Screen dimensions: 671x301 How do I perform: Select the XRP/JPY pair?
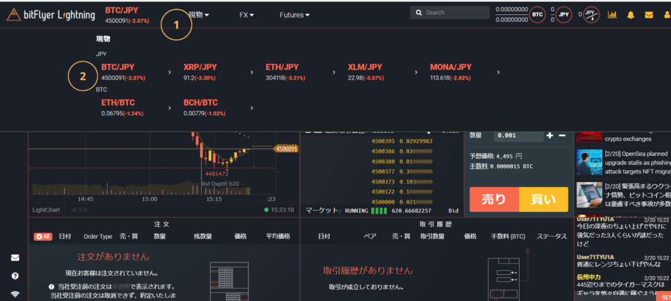pyautogui.click(x=201, y=72)
